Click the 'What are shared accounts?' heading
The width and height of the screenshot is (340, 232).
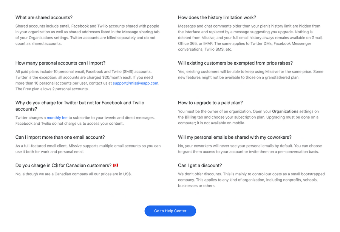tap(44, 17)
